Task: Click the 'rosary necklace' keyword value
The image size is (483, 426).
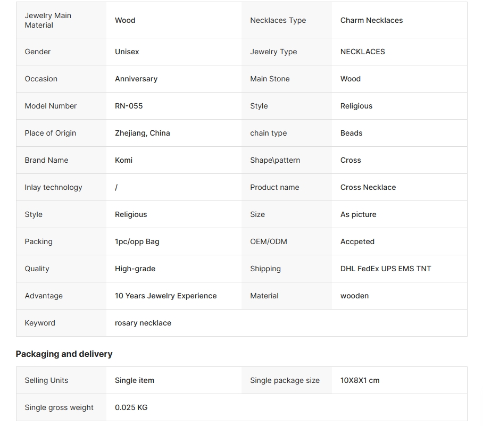Action: (x=143, y=323)
